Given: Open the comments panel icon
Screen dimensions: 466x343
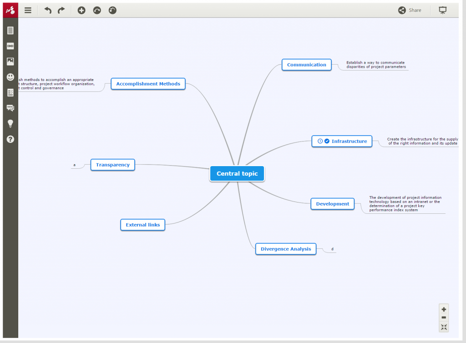Looking at the screenshot, I should [x=10, y=108].
